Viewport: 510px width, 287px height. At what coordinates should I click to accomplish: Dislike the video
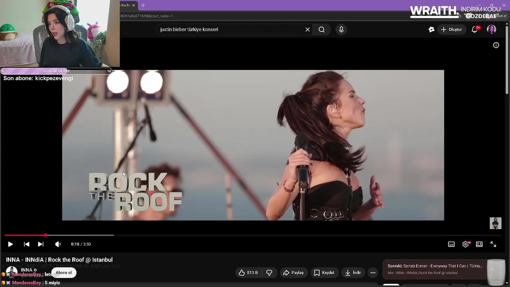click(269, 273)
